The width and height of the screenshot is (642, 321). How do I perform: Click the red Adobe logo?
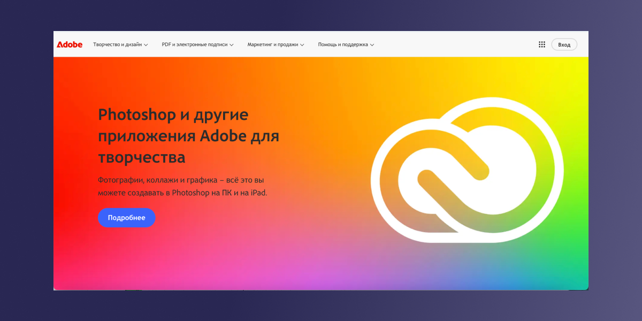70,45
